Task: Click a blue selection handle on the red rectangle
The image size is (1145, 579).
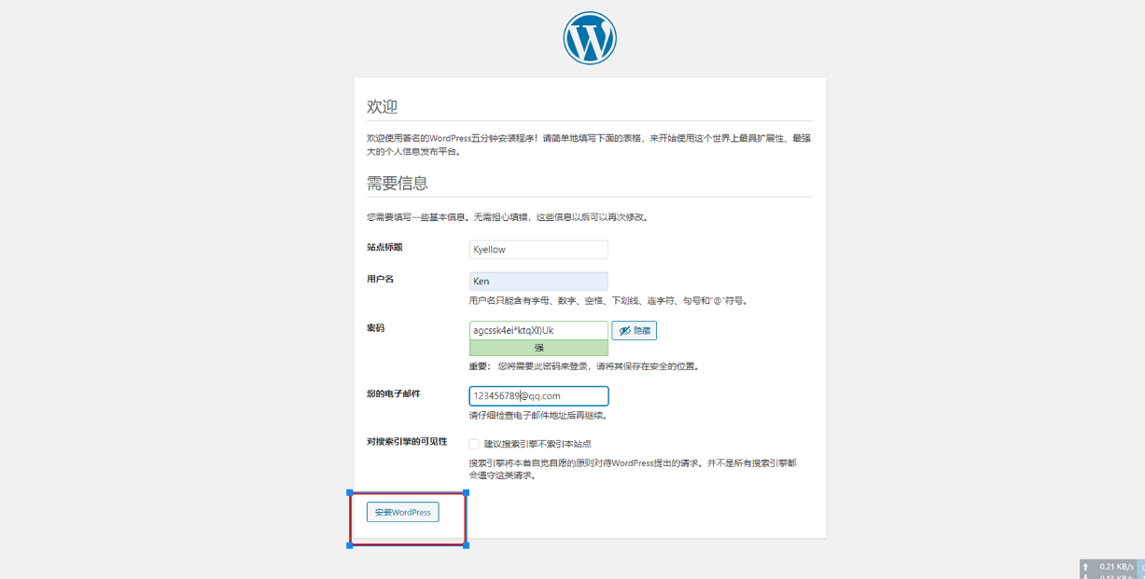Action: 351,493
